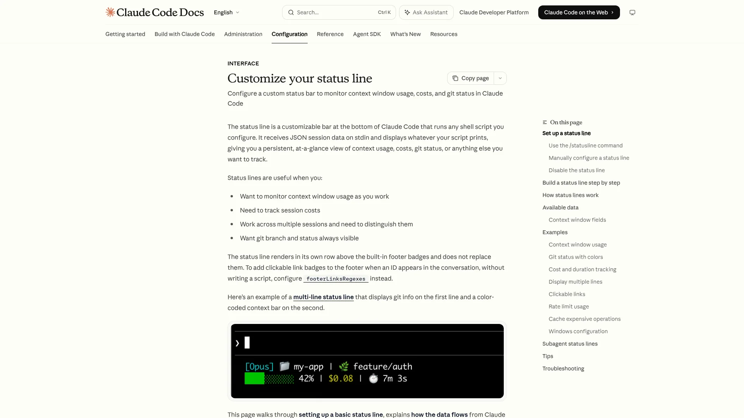Open the Resources tab
744x418 pixels.
click(x=444, y=34)
